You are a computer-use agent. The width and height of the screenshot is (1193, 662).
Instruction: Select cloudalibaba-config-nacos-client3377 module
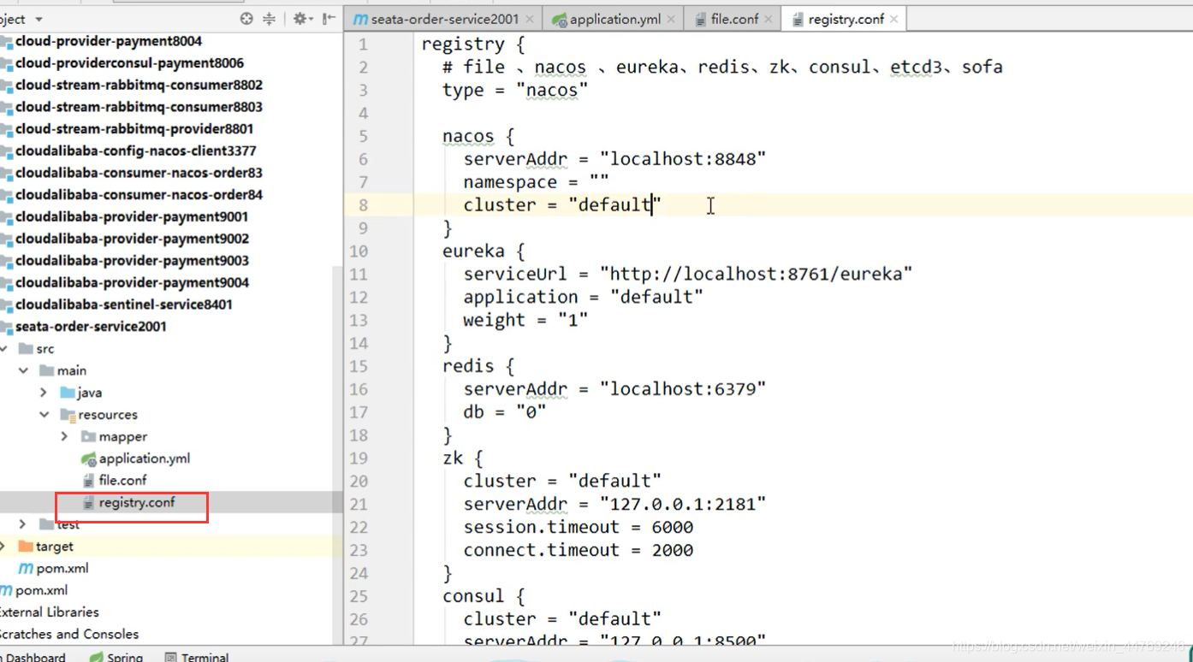click(x=135, y=151)
